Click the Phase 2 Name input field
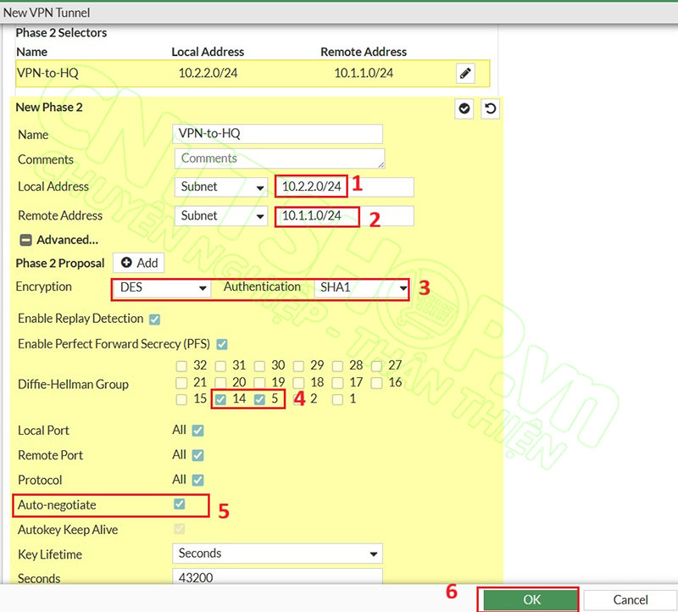Screen dimensions: 678x612 [278, 134]
